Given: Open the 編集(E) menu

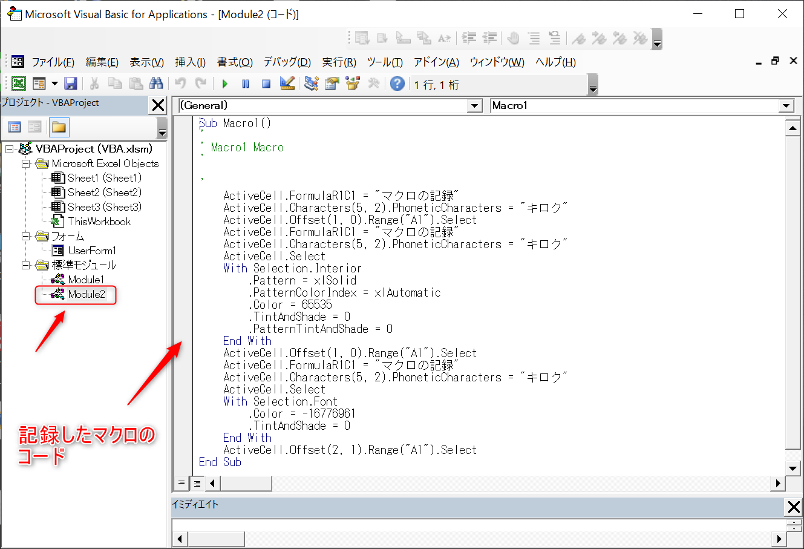Looking at the screenshot, I should [x=102, y=62].
